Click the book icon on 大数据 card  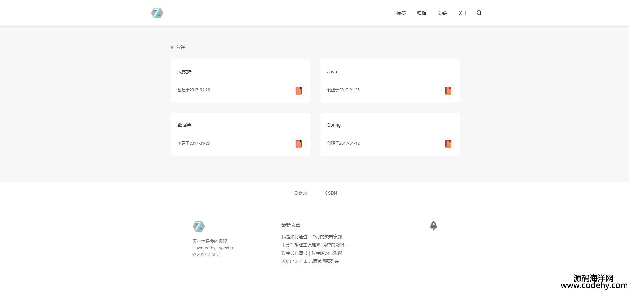click(299, 90)
